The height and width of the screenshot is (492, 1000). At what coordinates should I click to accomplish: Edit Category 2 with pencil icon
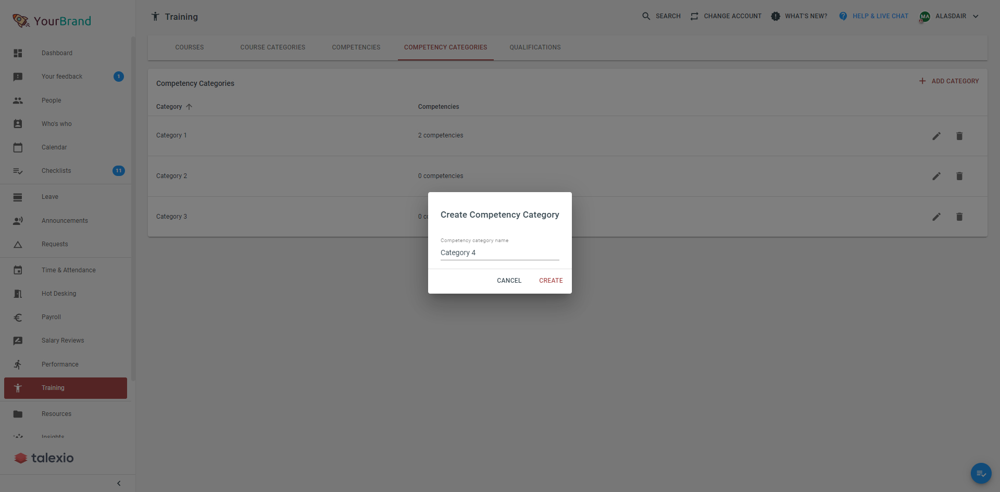coord(936,176)
